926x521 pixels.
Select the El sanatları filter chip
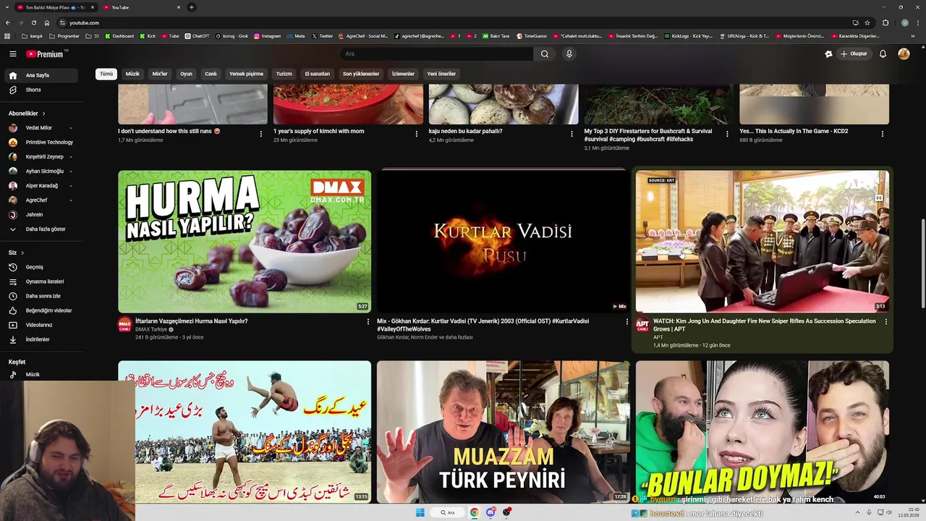click(x=317, y=74)
